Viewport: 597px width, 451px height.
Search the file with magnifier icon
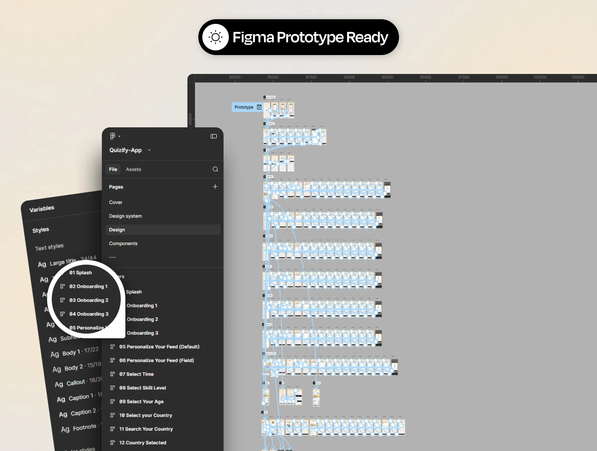click(215, 169)
